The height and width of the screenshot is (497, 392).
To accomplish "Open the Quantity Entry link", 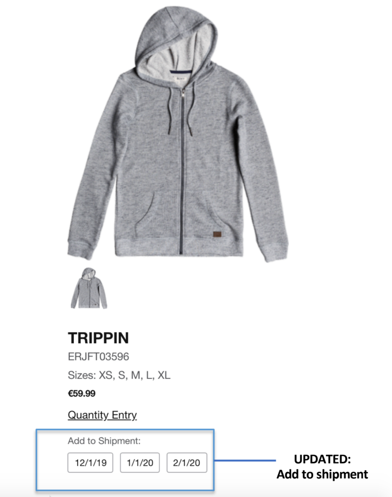I will (x=102, y=415).
